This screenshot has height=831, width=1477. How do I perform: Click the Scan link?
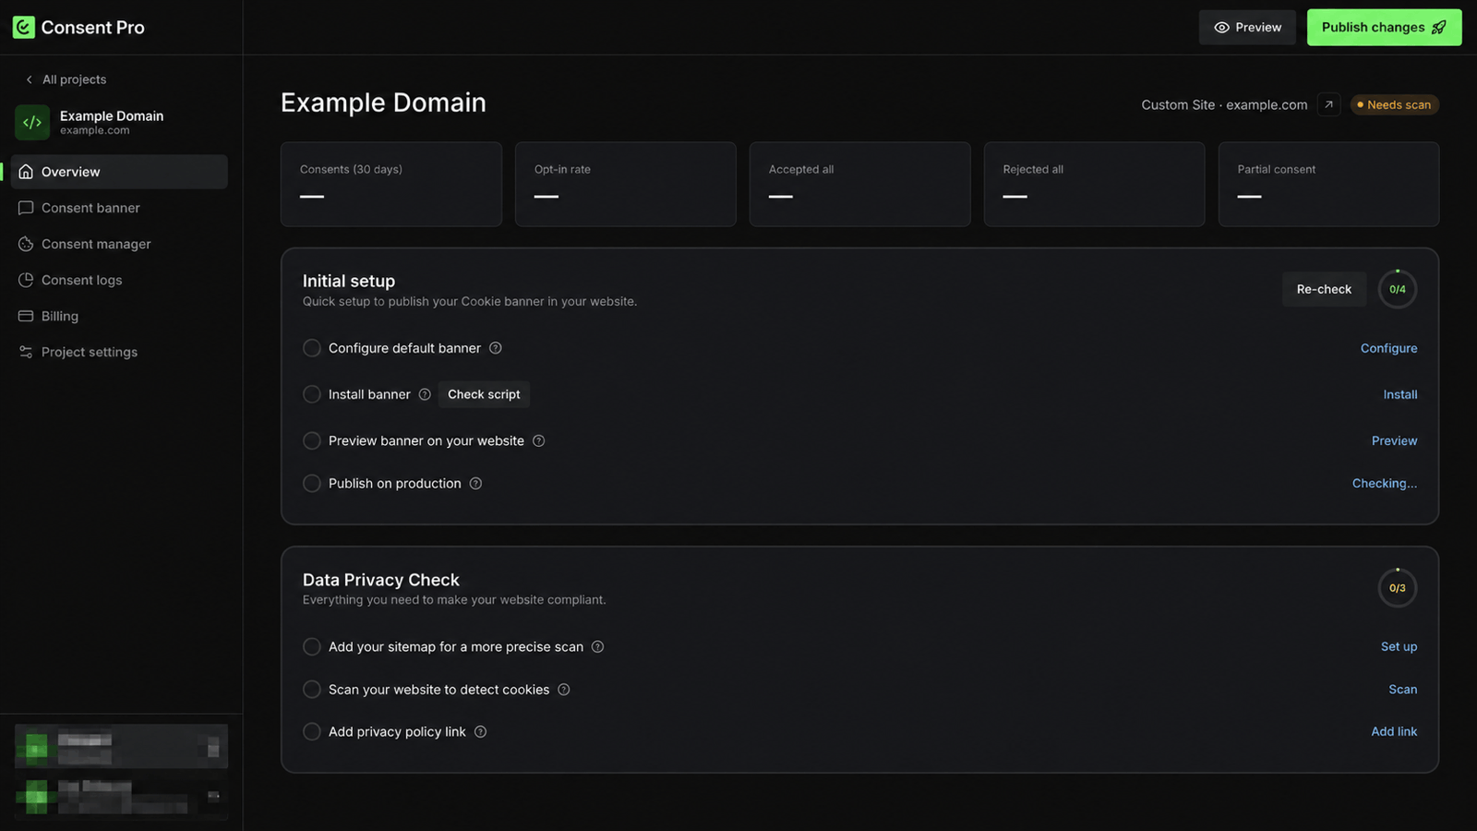(1403, 690)
